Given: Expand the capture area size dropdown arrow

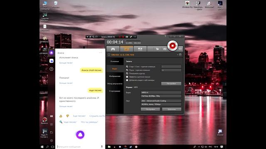Looking at the screenshot, I should tap(177, 55).
